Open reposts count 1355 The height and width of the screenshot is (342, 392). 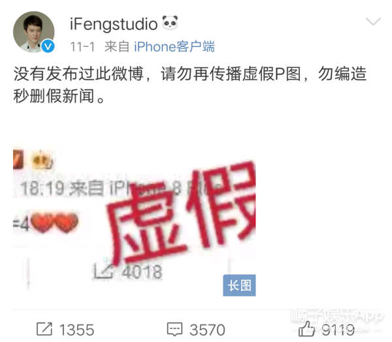[x=76, y=330]
